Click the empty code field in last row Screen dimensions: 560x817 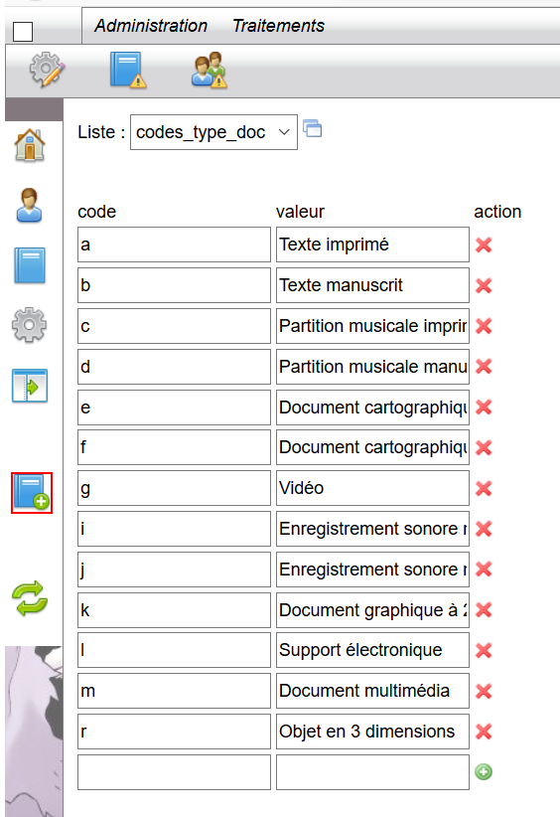pyautogui.click(x=175, y=772)
